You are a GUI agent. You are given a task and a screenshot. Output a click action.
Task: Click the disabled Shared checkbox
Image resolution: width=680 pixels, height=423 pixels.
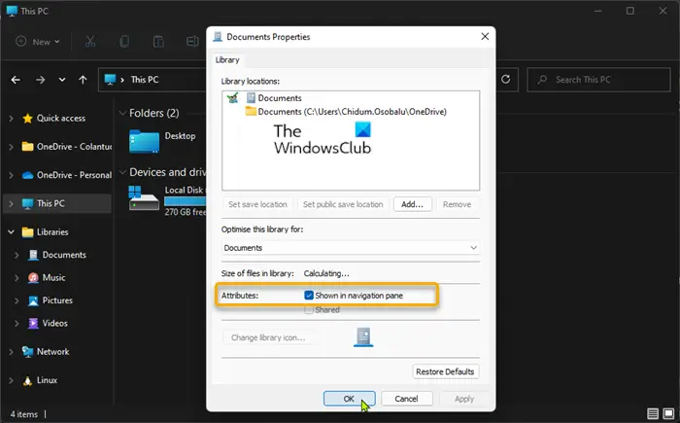pos(309,309)
